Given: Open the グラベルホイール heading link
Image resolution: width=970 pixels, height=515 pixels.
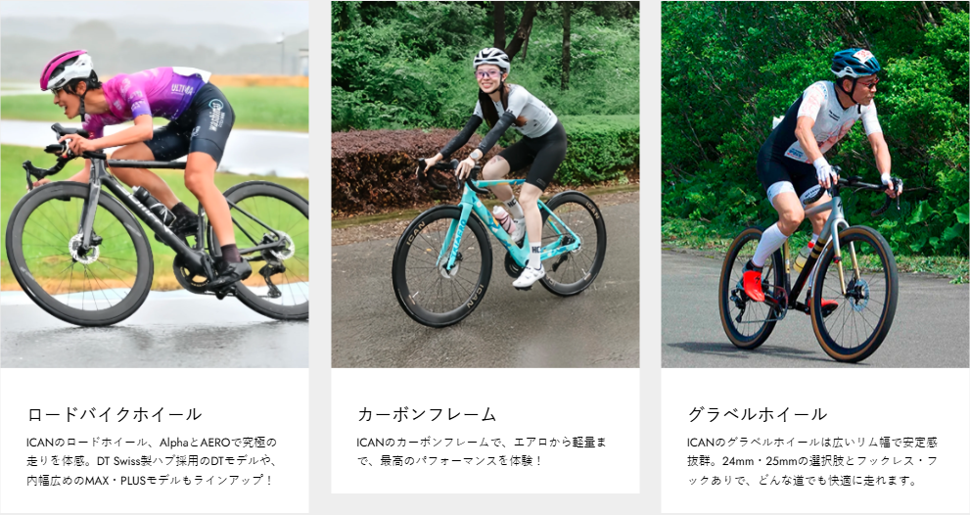Looking at the screenshot, I should pos(758,414).
